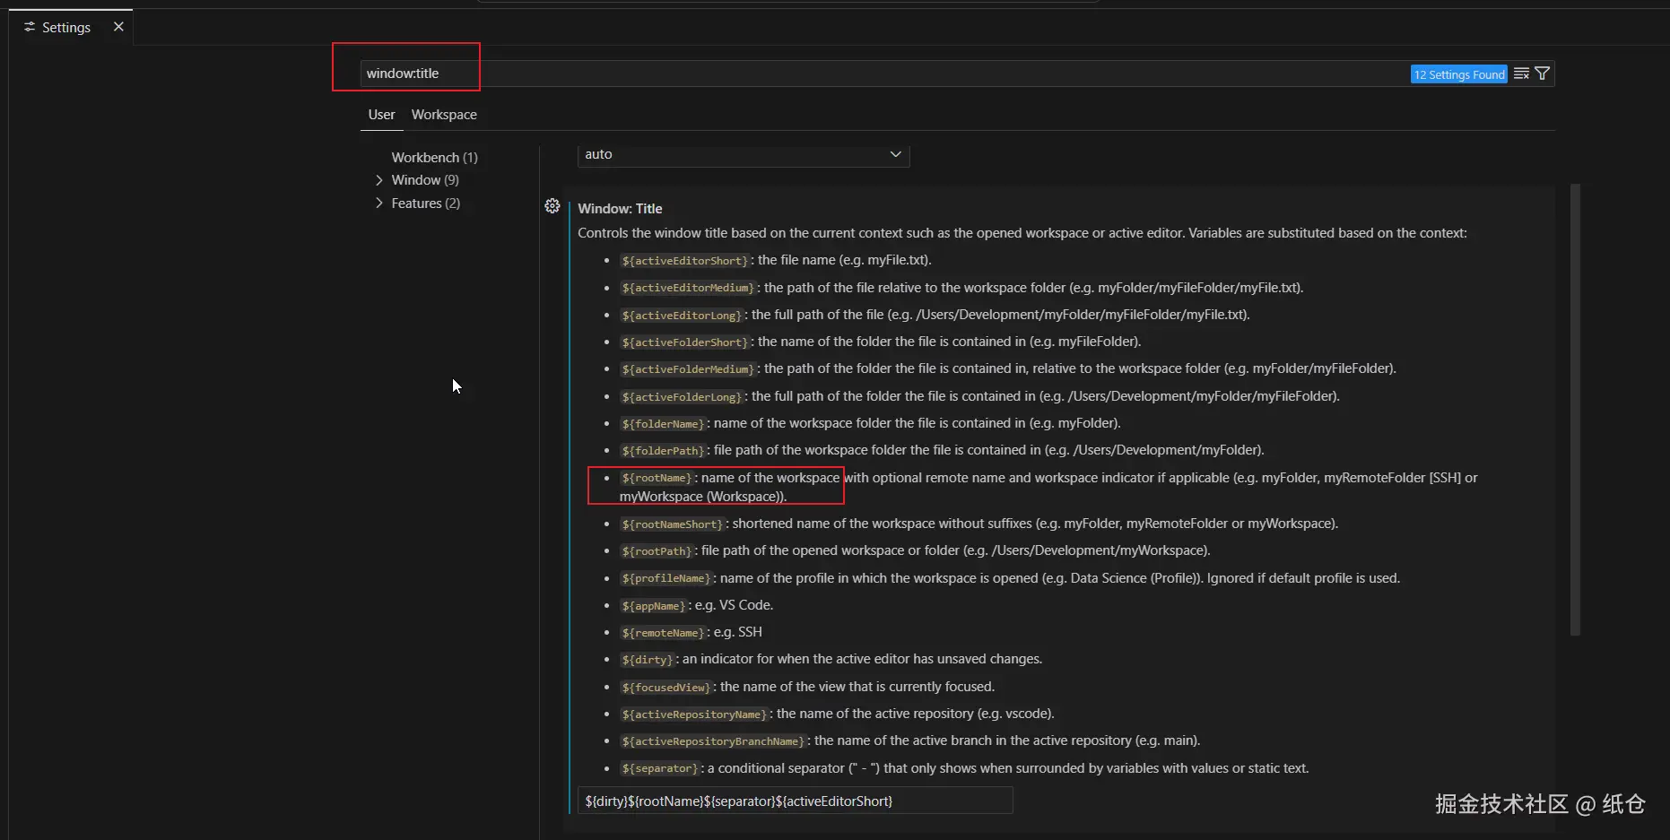Click the ${activeEditorMedium} variable text
Screen dimensions: 1670x840
click(x=688, y=288)
